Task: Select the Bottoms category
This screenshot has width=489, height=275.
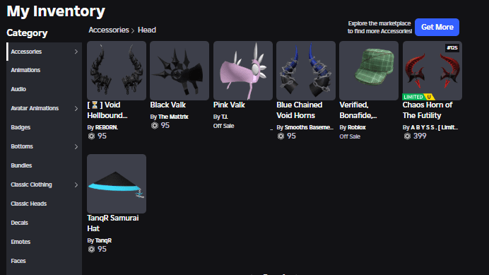Action: 45,146
